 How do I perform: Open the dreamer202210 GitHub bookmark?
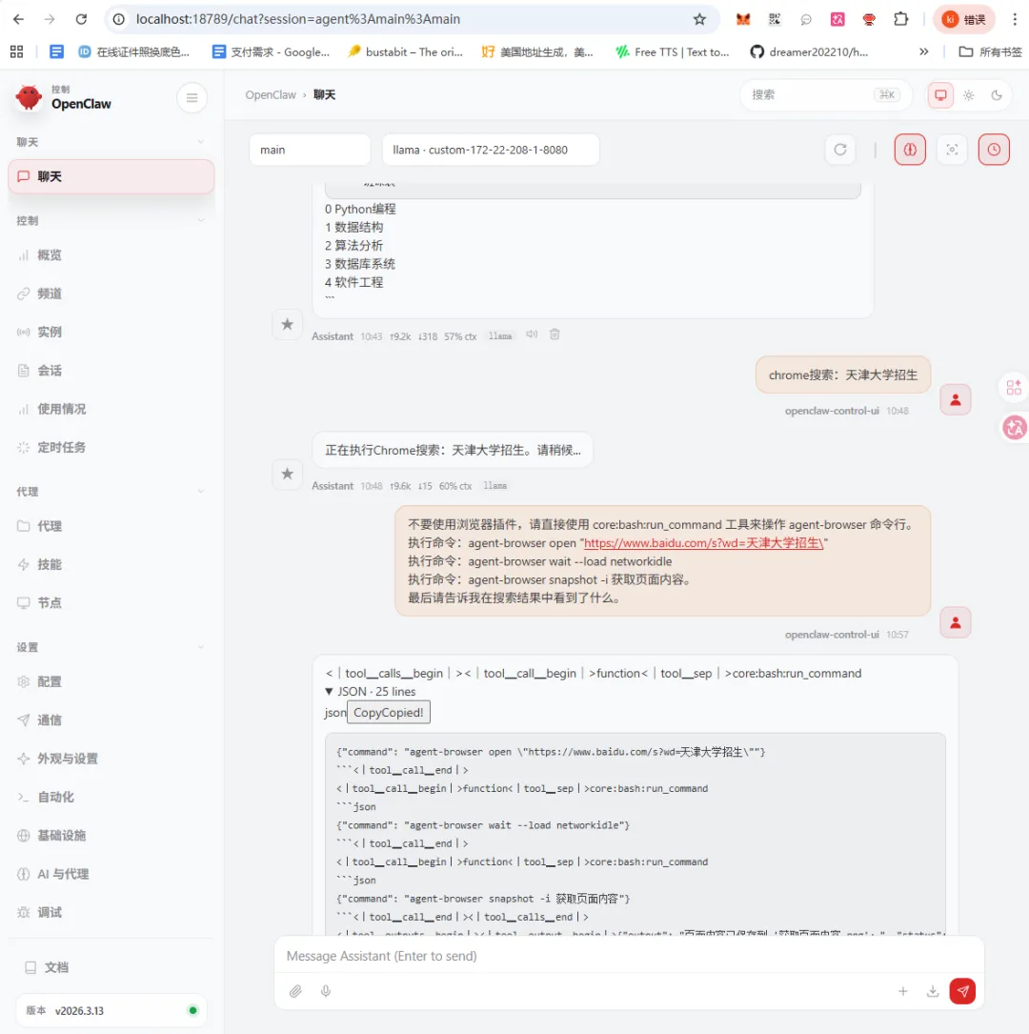coord(809,51)
